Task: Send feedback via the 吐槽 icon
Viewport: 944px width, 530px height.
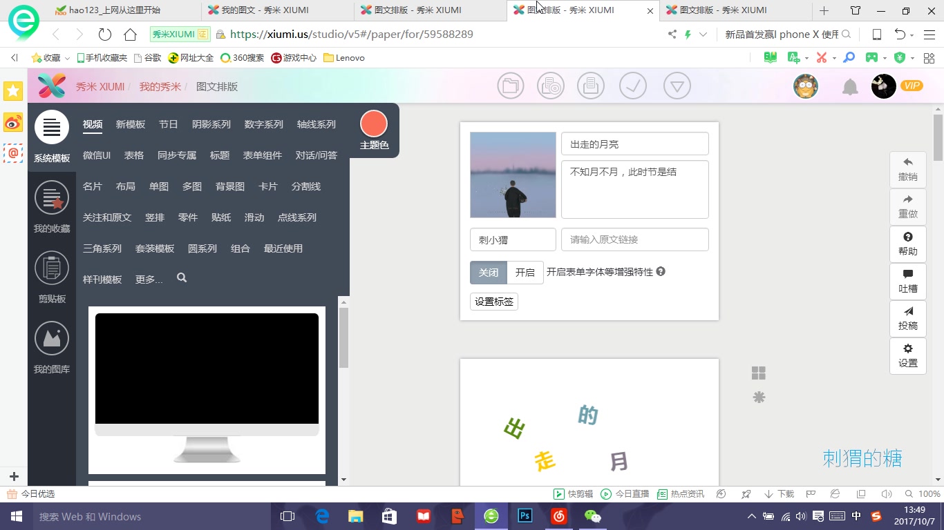Action: pyautogui.click(x=907, y=281)
